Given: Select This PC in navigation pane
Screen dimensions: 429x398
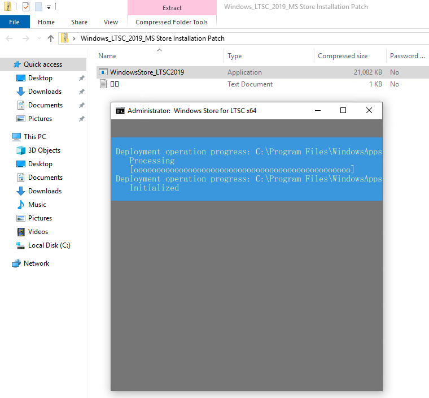Looking at the screenshot, I should click(35, 136).
